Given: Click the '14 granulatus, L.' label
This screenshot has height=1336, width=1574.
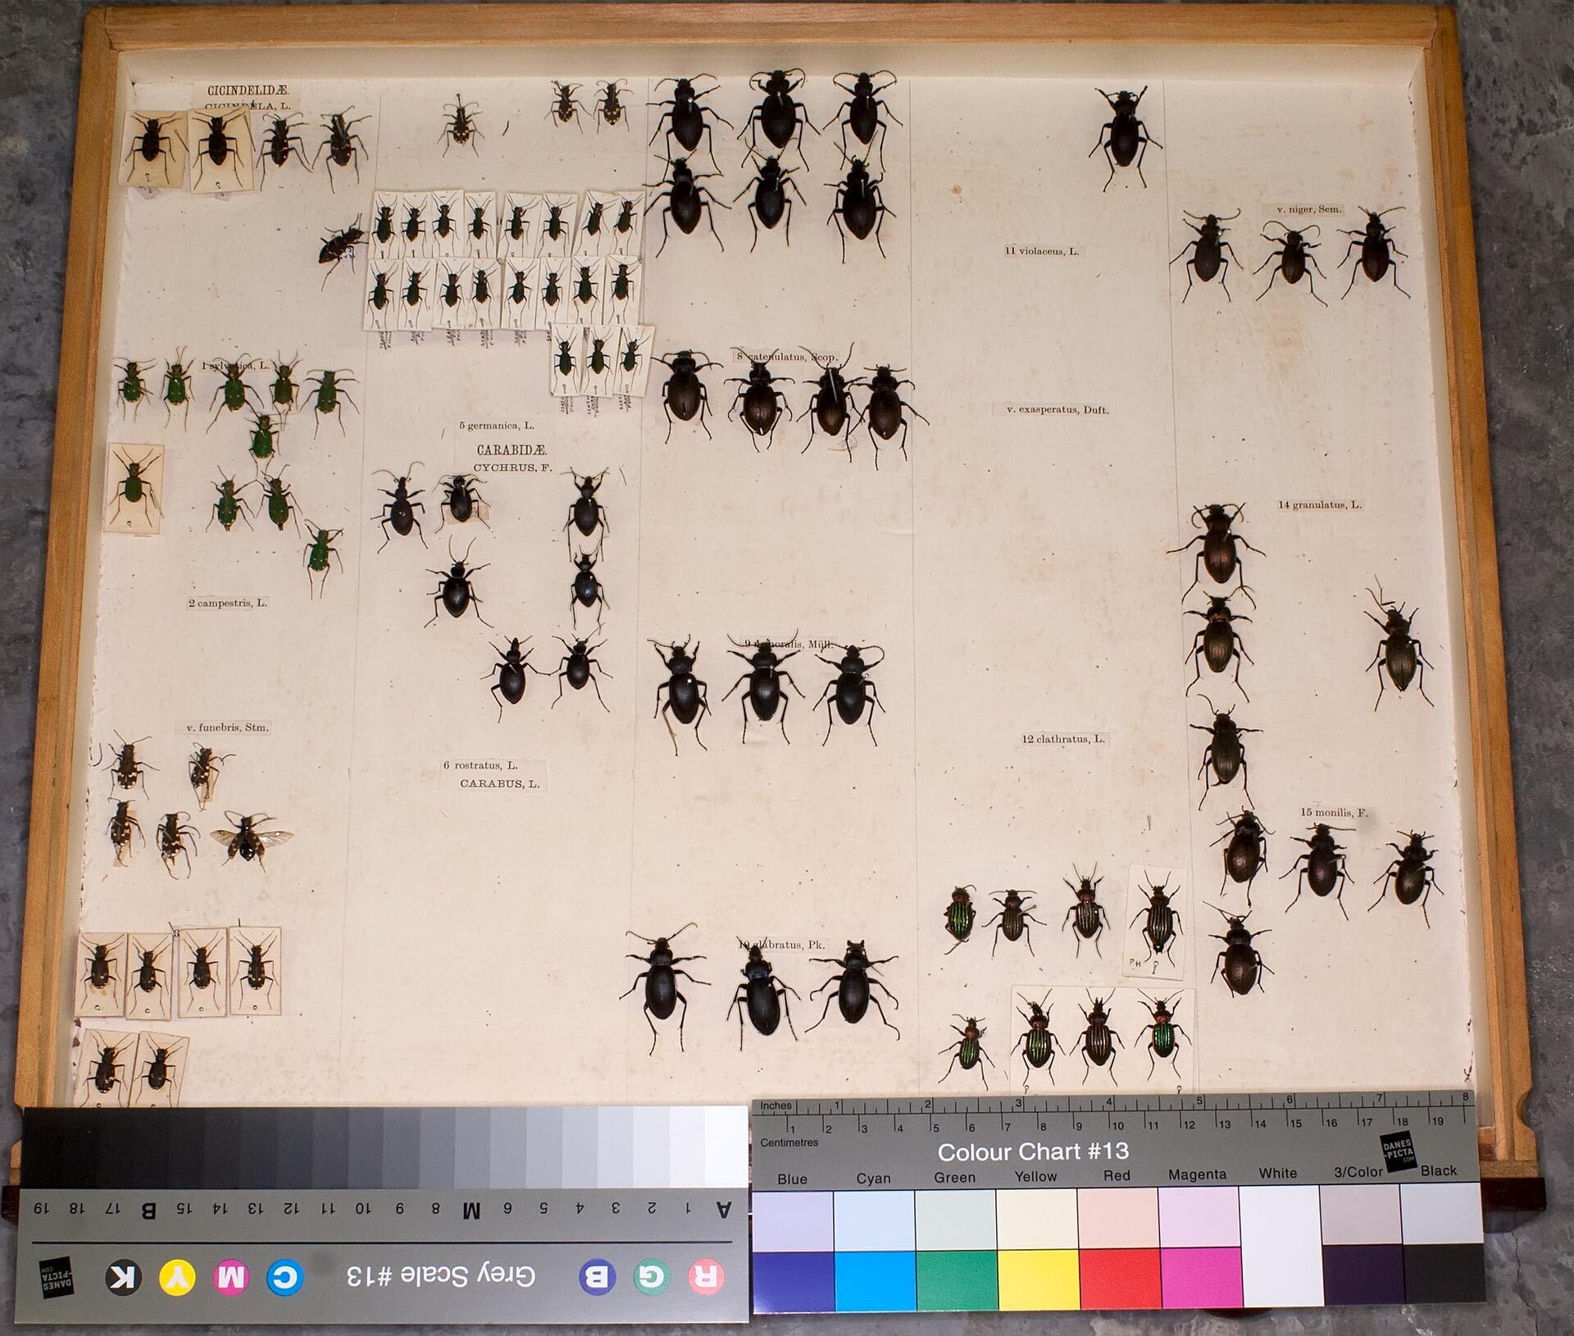Looking at the screenshot, I should (1319, 504).
